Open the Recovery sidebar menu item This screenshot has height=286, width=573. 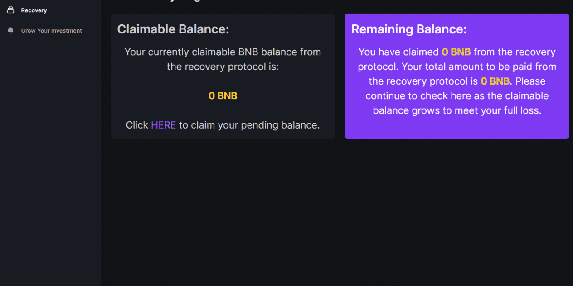(x=34, y=10)
